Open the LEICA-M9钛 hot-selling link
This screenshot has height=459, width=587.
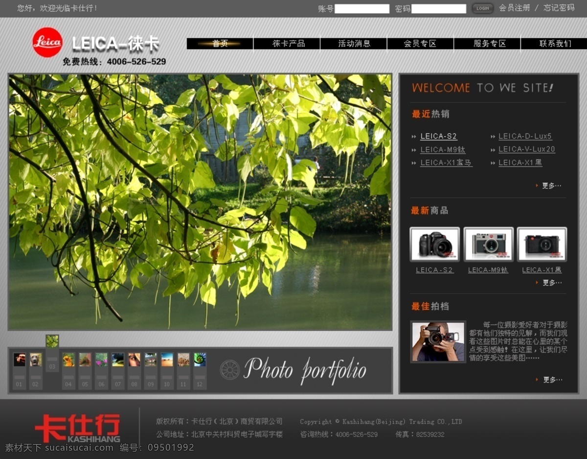443,149
